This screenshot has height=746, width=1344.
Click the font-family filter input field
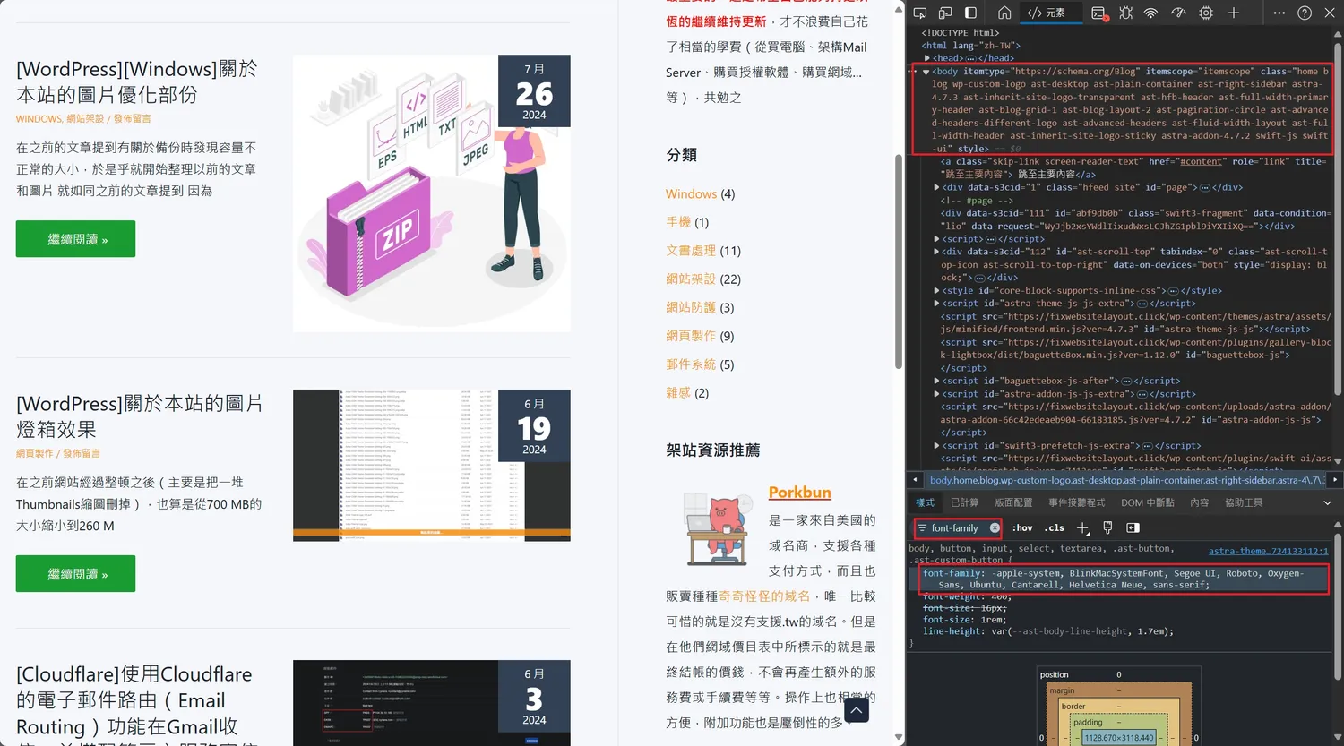[957, 527]
